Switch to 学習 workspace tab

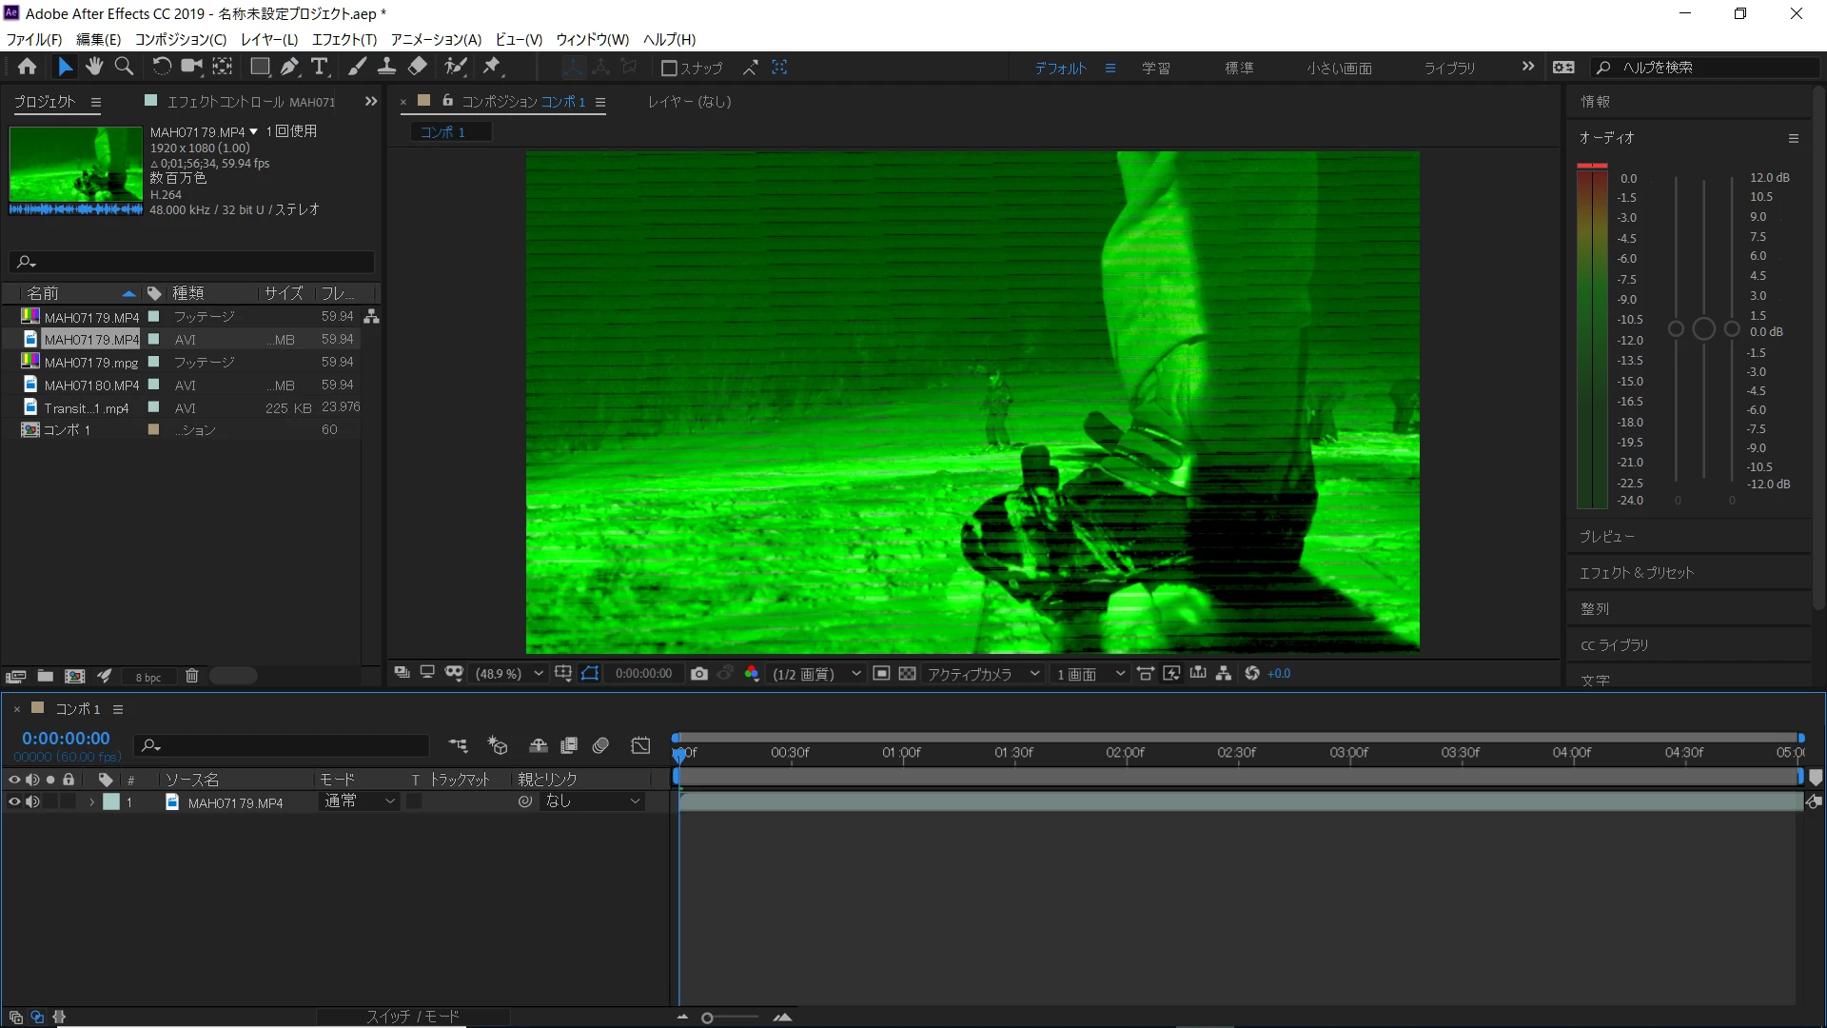[1155, 68]
